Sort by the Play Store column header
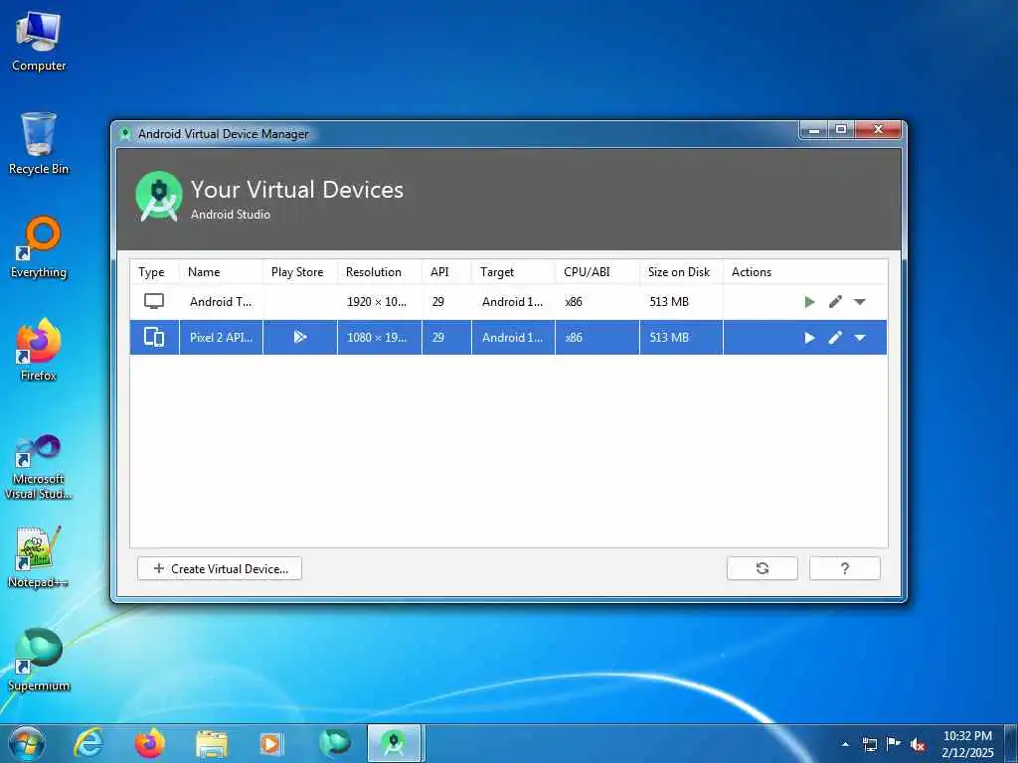This screenshot has width=1018, height=763. coord(300,272)
